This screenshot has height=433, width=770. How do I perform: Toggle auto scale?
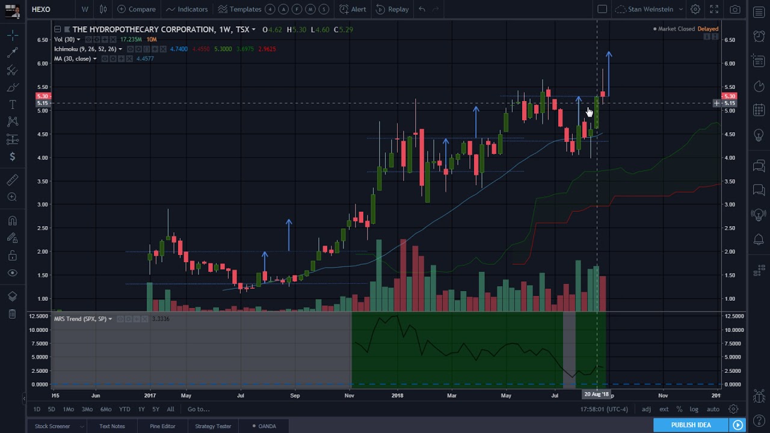click(713, 410)
